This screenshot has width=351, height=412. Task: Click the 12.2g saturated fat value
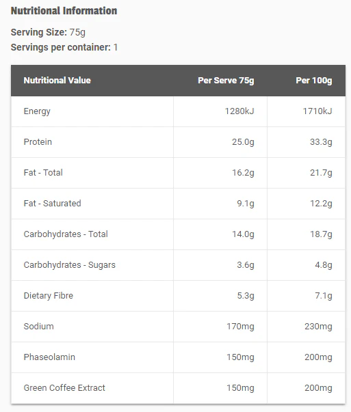pos(321,204)
